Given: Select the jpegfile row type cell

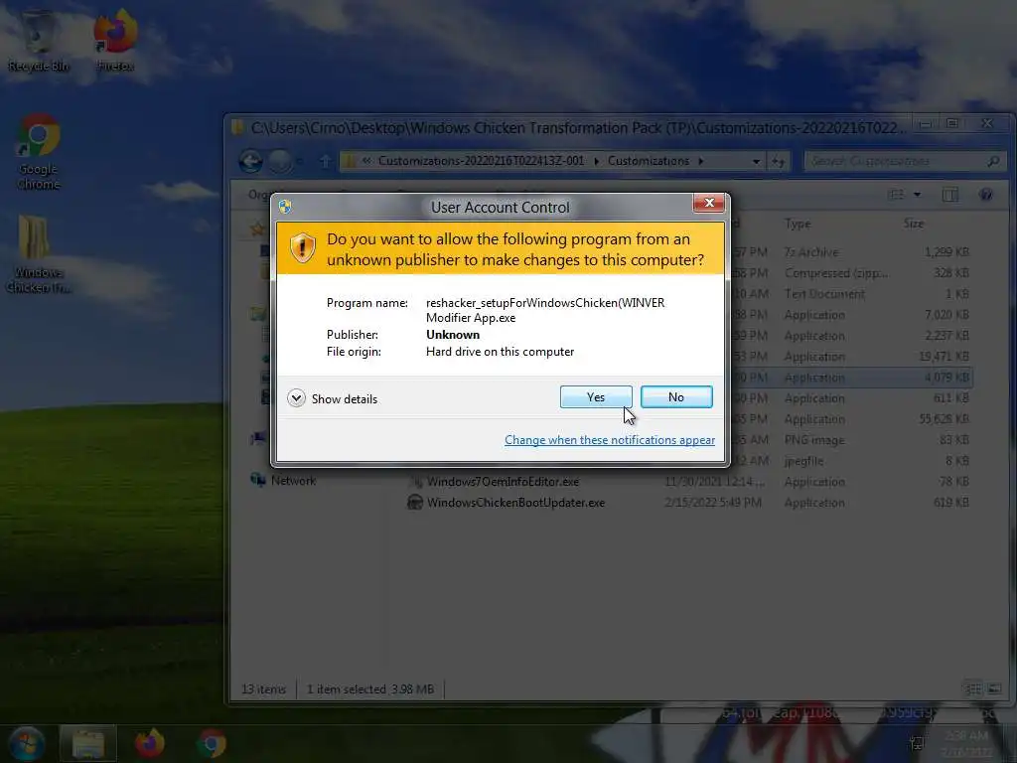Looking at the screenshot, I should 803,461.
